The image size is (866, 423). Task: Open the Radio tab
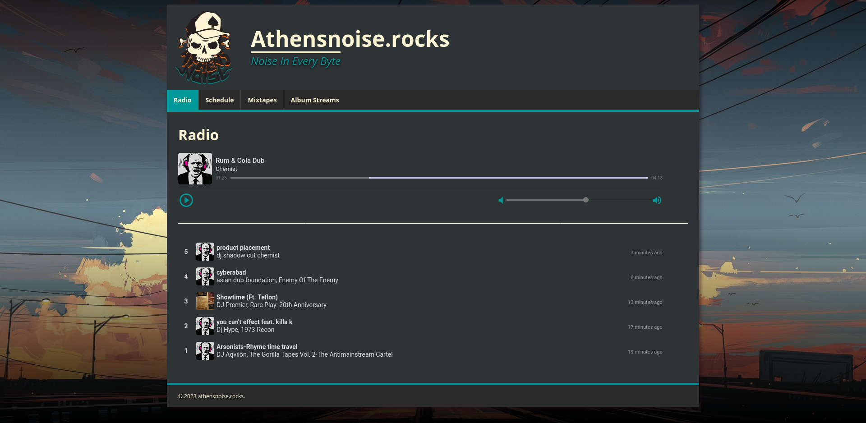(183, 100)
